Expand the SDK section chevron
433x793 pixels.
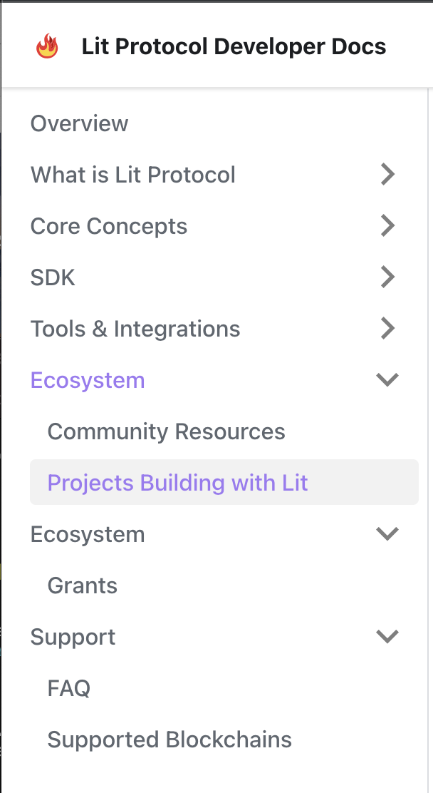(387, 277)
